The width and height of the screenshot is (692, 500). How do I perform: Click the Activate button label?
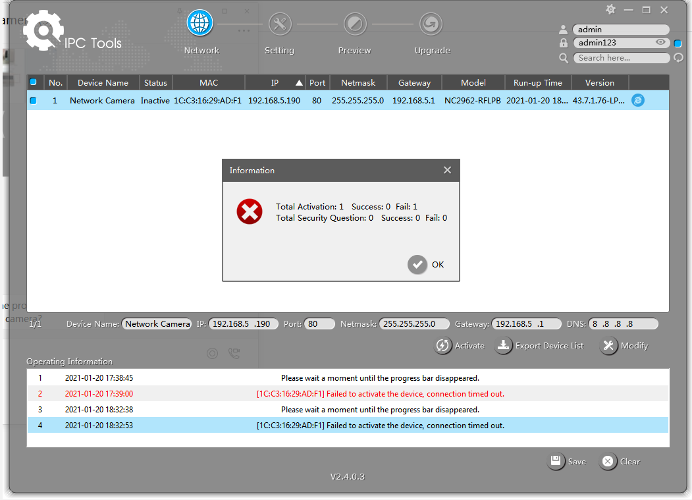coord(469,346)
